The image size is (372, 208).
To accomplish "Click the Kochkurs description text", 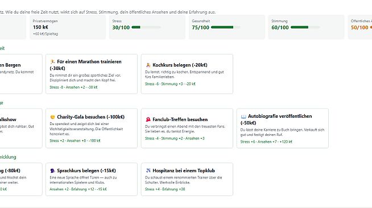I will point(184,74).
